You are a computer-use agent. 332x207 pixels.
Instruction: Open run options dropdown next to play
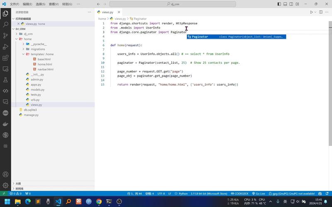[x=315, y=12]
